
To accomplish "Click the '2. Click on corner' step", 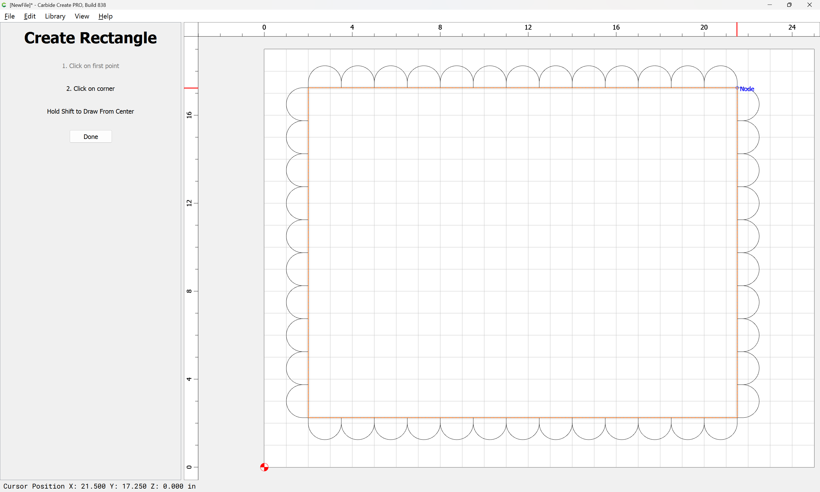I will coord(90,89).
